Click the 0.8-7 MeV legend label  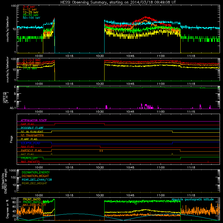coord(30,66)
